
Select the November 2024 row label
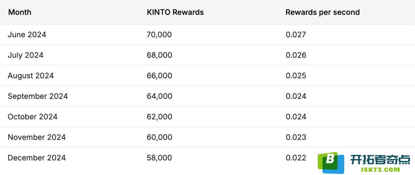pyautogui.click(x=36, y=137)
